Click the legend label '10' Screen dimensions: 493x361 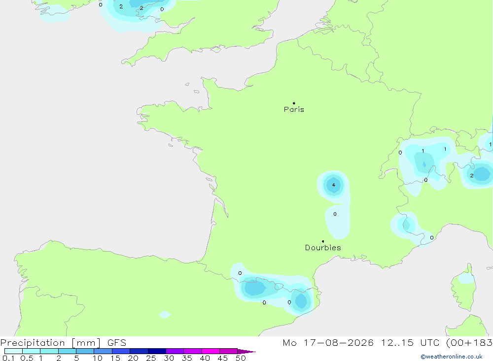click(x=98, y=358)
